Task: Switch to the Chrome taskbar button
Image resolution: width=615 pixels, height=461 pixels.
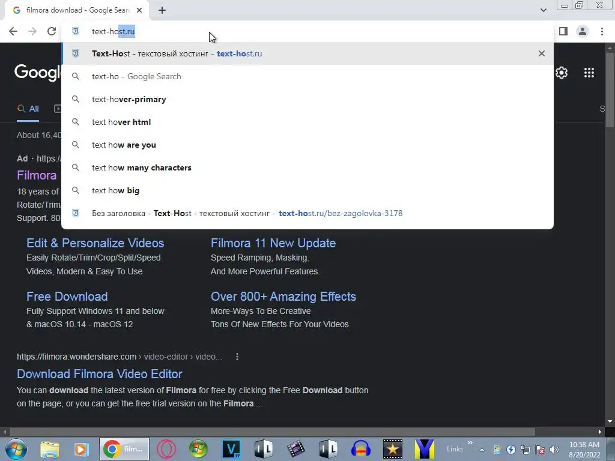Action: [124, 449]
